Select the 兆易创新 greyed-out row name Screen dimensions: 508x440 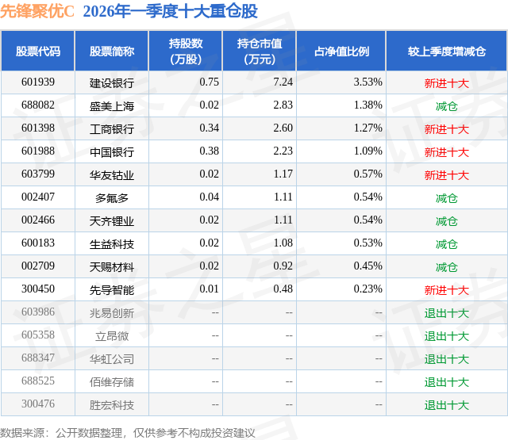point(112,313)
